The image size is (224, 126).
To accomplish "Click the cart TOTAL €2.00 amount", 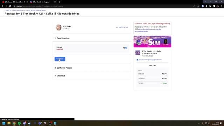I will coord(164,83).
